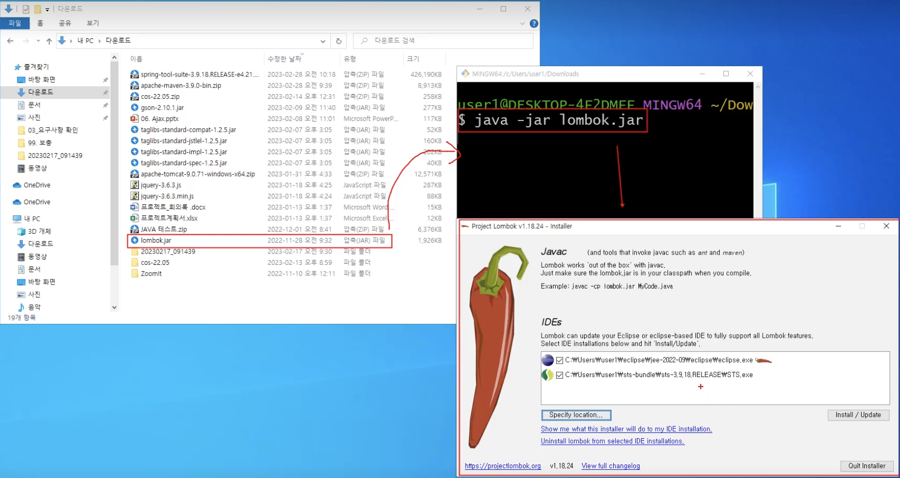Select 내 PC in the navigation pane
Image resolution: width=900 pixels, height=478 pixels.
point(32,219)
